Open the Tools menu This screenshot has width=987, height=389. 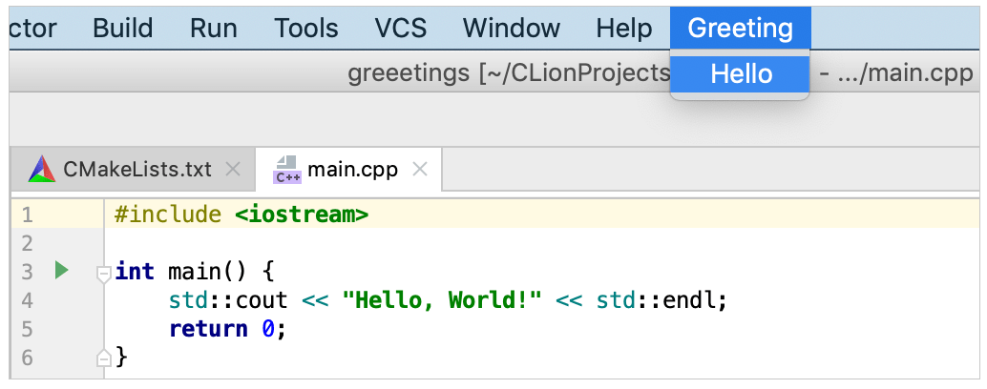306,28
